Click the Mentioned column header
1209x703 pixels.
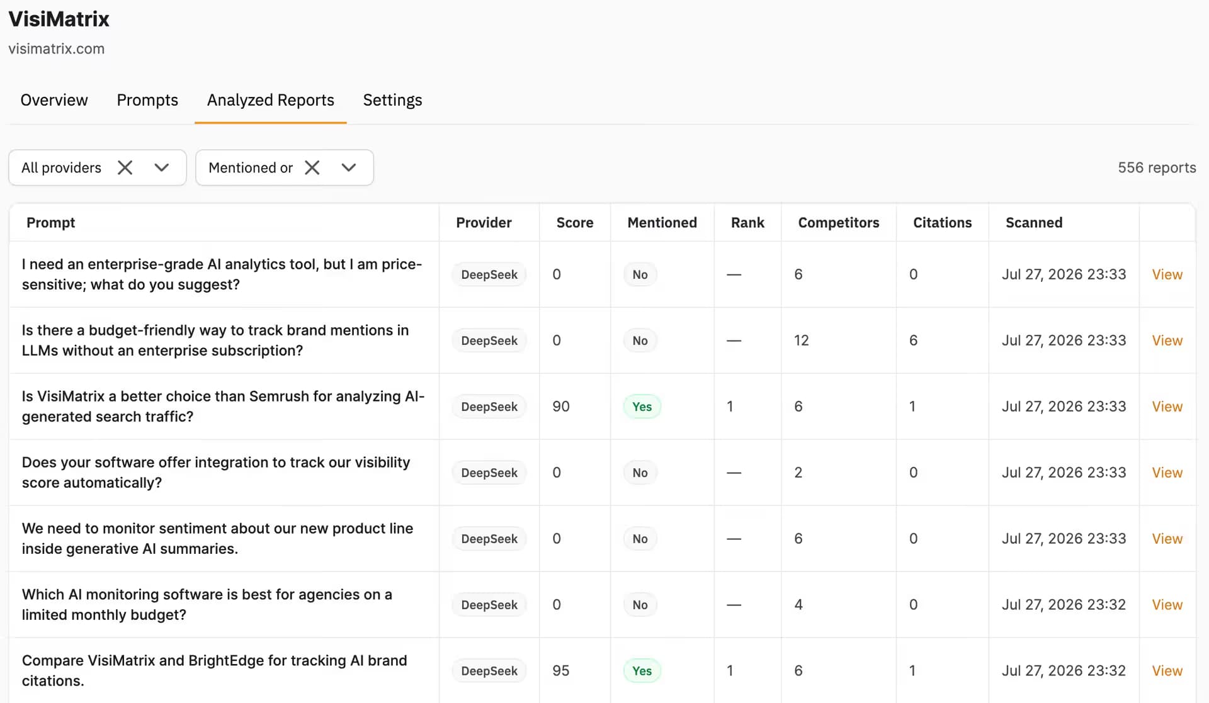pyautogui.click(x=662, y=223)
